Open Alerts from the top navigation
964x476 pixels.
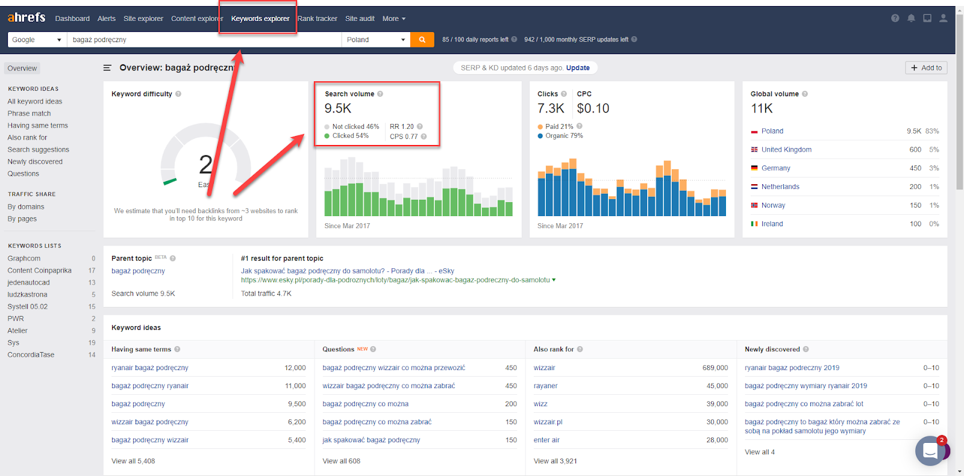click(107, 19)
